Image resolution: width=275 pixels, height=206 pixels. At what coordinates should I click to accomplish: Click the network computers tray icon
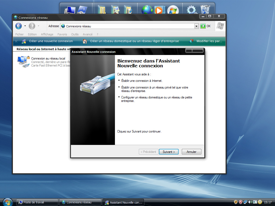(245, 202)
